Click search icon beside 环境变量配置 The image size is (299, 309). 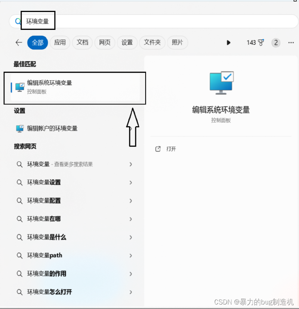(x=19, y=201)
